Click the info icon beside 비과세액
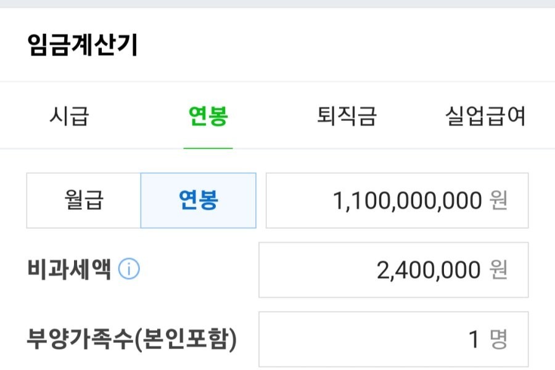This screenshot has height=370, width=555. coord(129,269)
